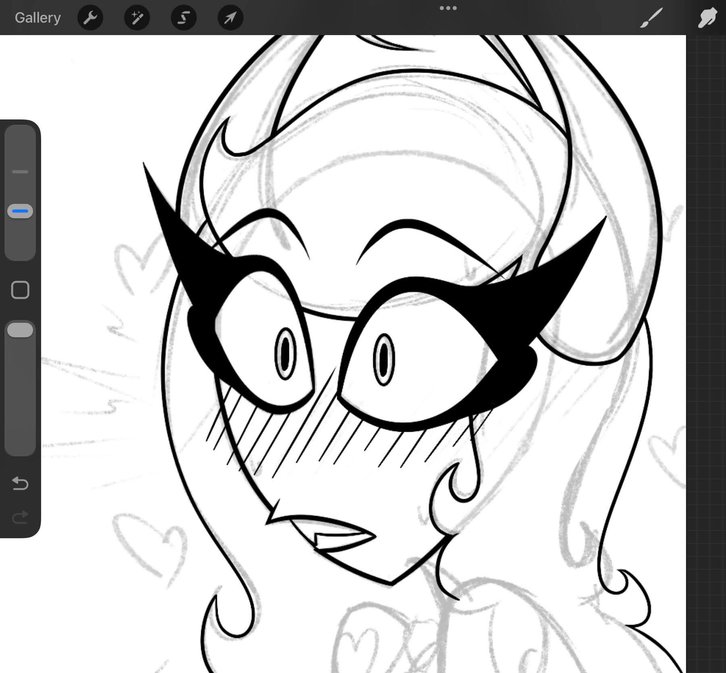Open the Actions wrench menu
Screen dimensions: 726x673
pyautogui.click(x=90, y=18)
